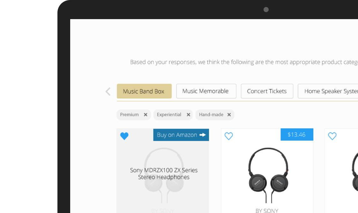Favorite the third product card via its heart
The width and height of the screenshot is (358, 213).
[332, 136]
